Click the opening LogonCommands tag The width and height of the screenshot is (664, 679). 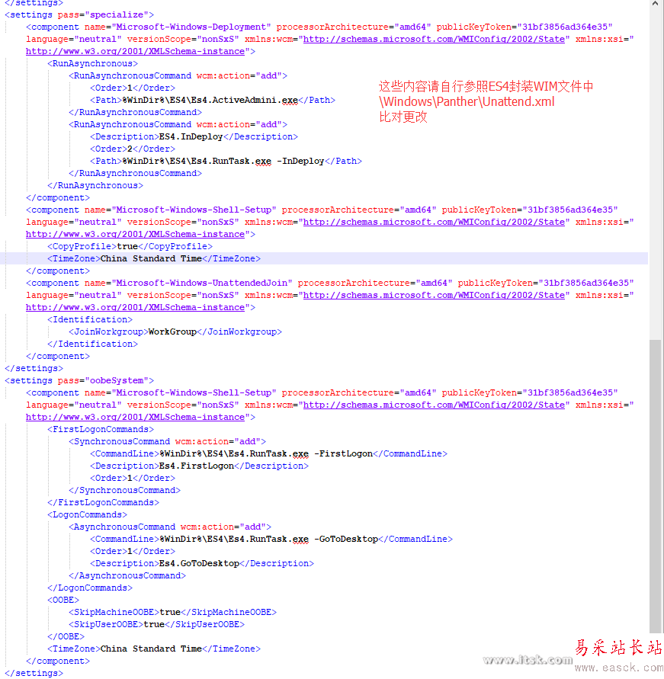(87, 515)
